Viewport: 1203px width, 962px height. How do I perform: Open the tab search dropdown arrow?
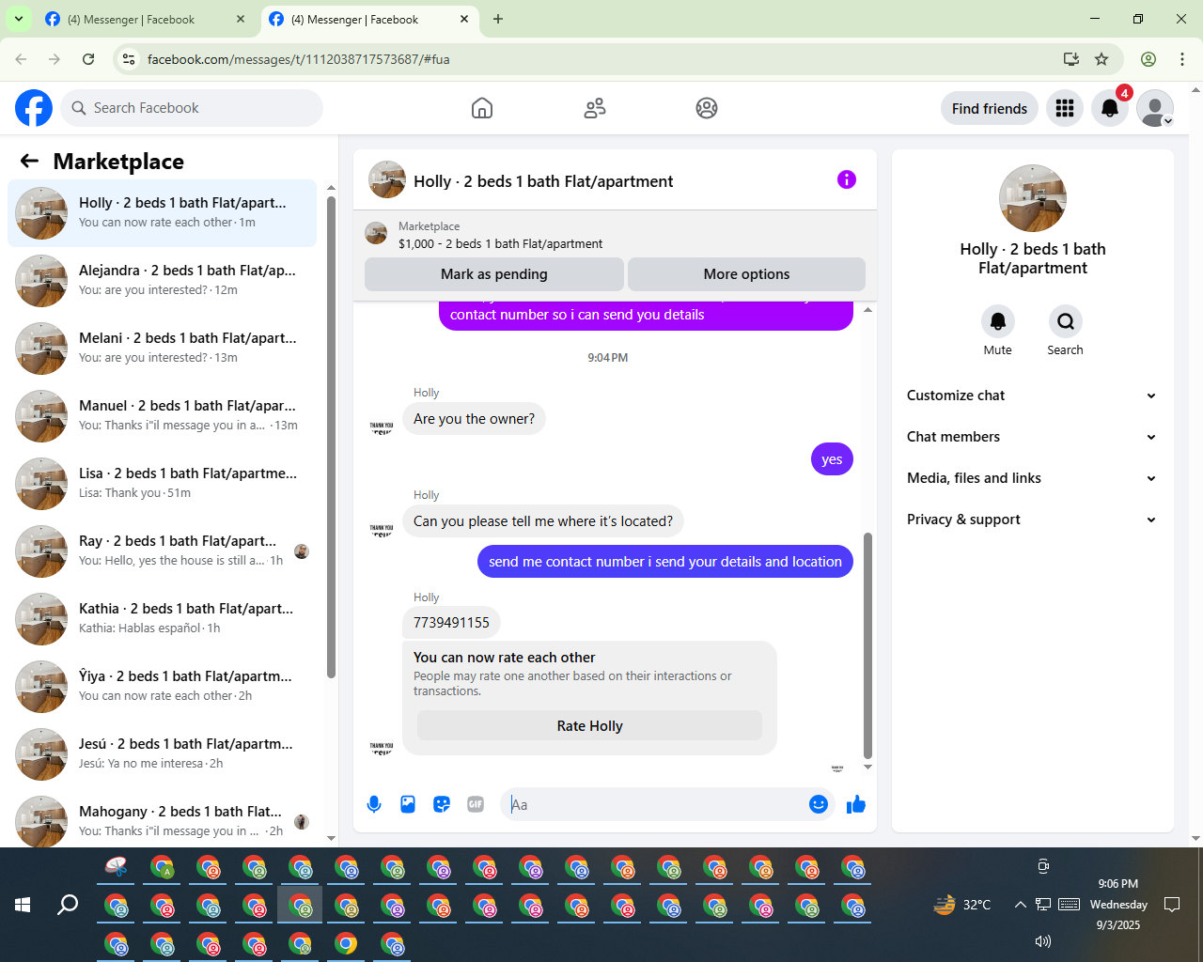19,19
